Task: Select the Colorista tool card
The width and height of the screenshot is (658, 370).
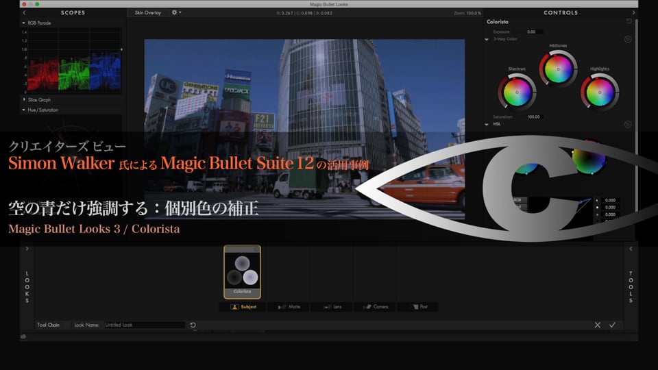Action: click(x=242, y=272)
